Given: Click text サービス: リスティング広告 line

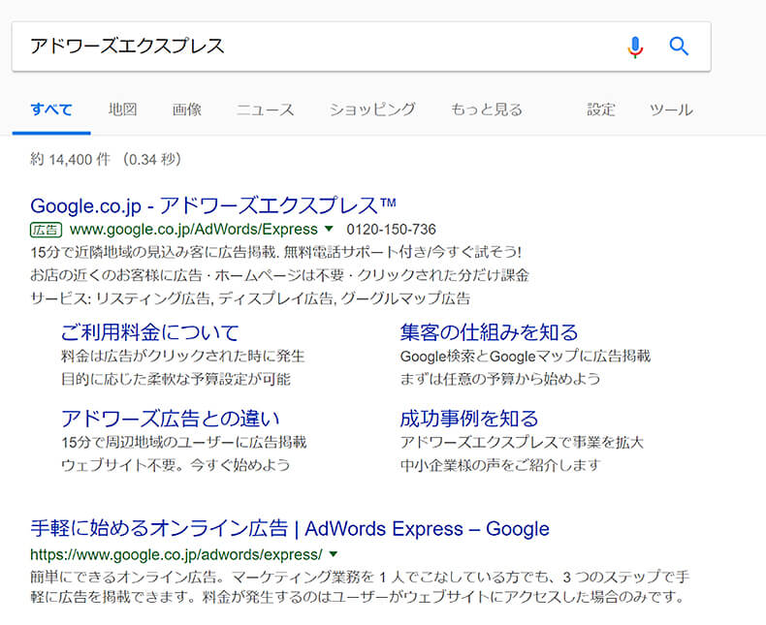Looking at the screenshot, I should (x=250, y=297).
